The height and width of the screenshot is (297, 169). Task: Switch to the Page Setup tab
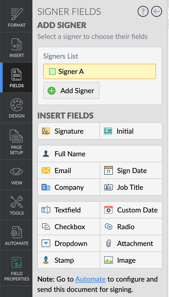point(16,141)
